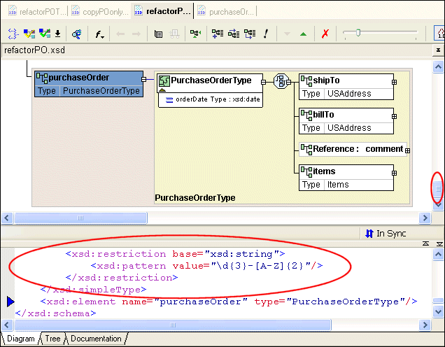The image size is (445, 347).
Task: Select the purchaseOrder element box
Action: click(x=88, y=78)
